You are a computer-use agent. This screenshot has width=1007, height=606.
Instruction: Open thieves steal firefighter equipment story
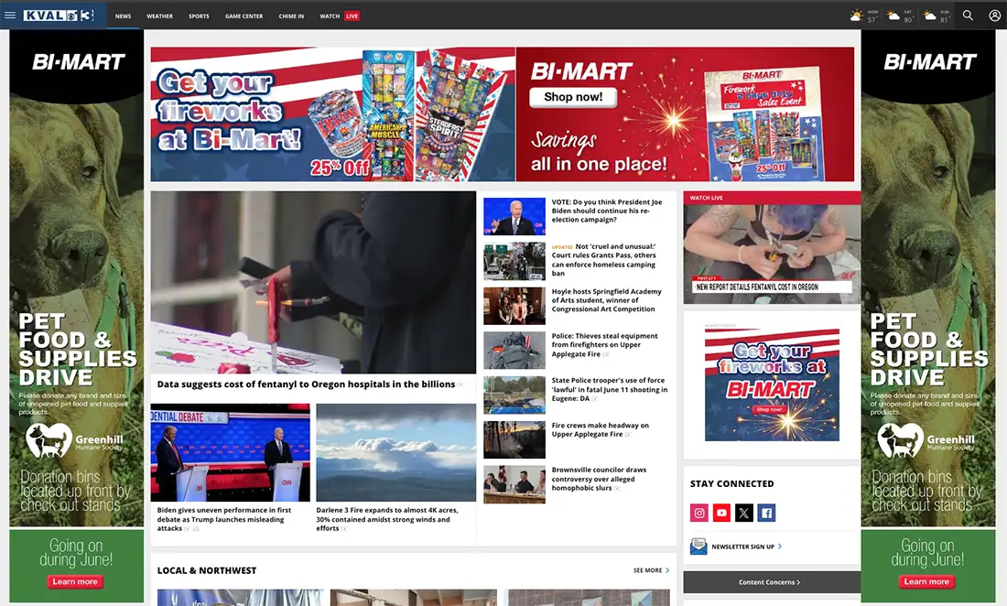(x=604, y=345)
